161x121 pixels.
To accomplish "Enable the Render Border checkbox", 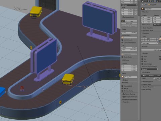I will point(122,57).
